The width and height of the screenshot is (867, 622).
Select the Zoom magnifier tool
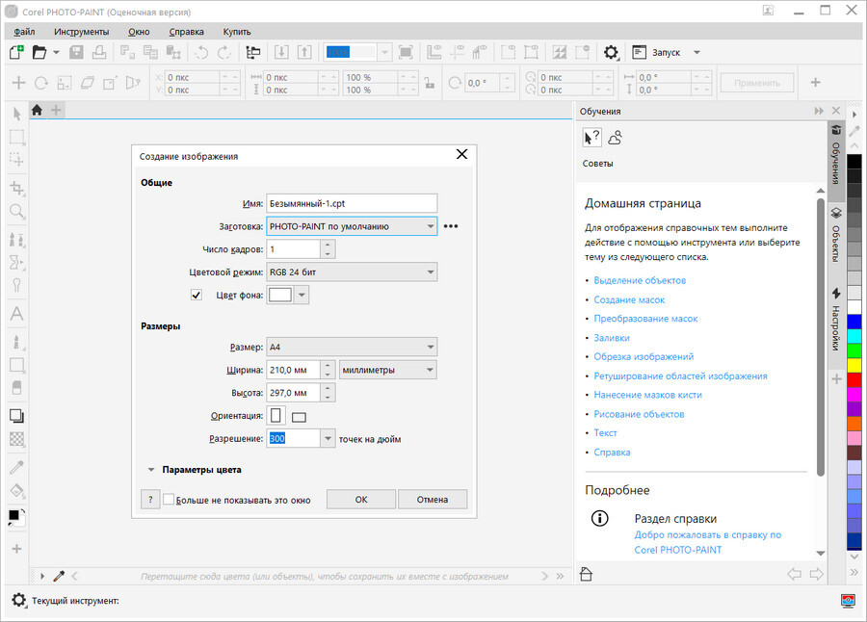(17, 211)
